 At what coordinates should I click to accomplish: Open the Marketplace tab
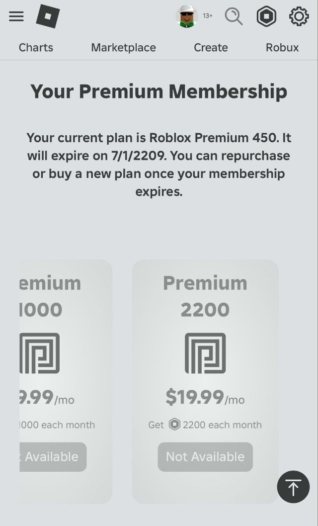123,48
